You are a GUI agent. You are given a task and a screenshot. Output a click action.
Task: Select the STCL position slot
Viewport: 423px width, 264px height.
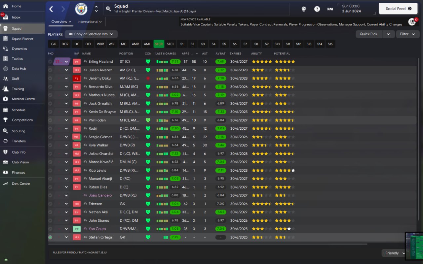click(171, 44)
